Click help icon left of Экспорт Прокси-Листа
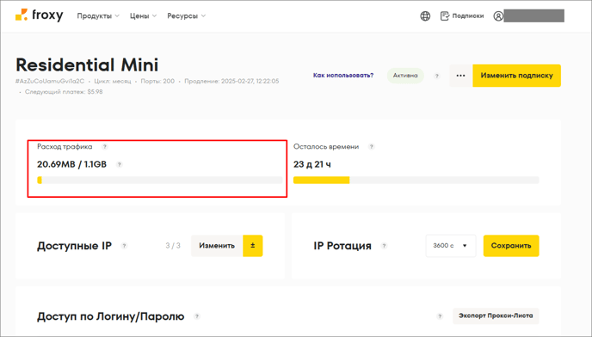 (x=440, y=316)
